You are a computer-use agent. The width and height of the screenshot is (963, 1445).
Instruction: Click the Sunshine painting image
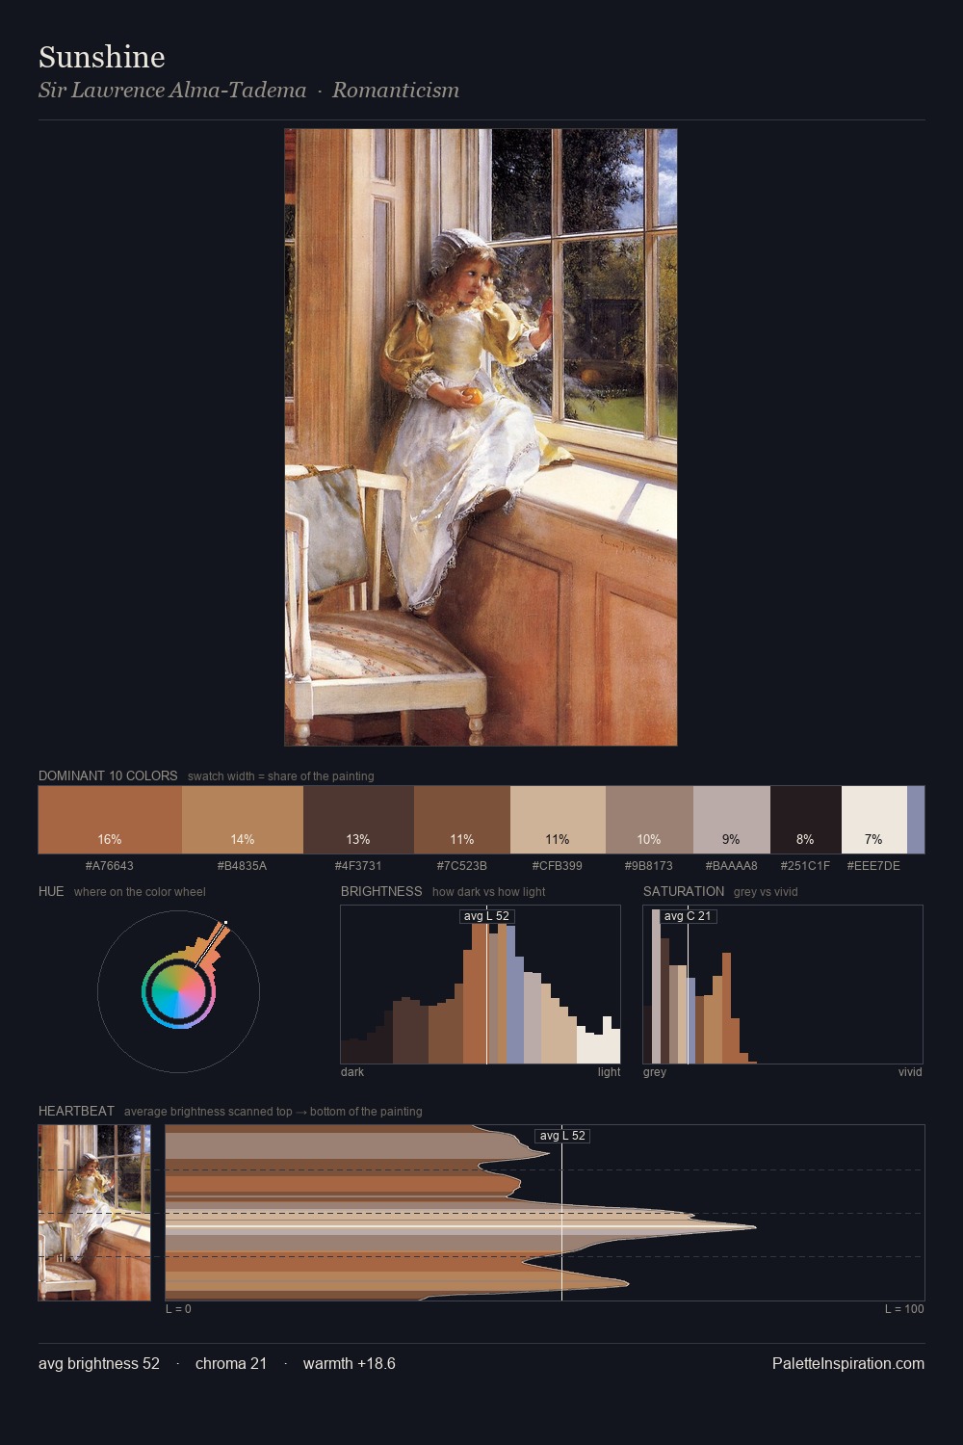click(481, 437)
